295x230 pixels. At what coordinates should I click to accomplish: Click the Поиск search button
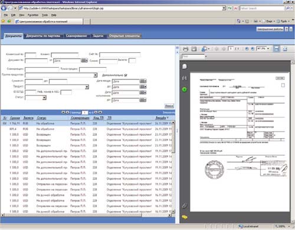[x=169, y=106]
